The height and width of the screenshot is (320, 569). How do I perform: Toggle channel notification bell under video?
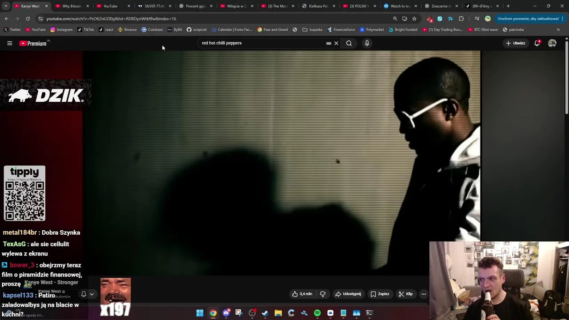pos(84,294)
